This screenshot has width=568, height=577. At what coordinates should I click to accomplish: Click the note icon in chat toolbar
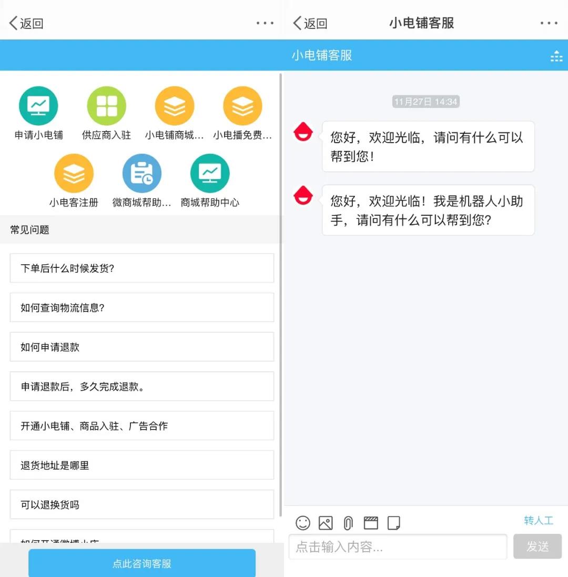point(393,523)
